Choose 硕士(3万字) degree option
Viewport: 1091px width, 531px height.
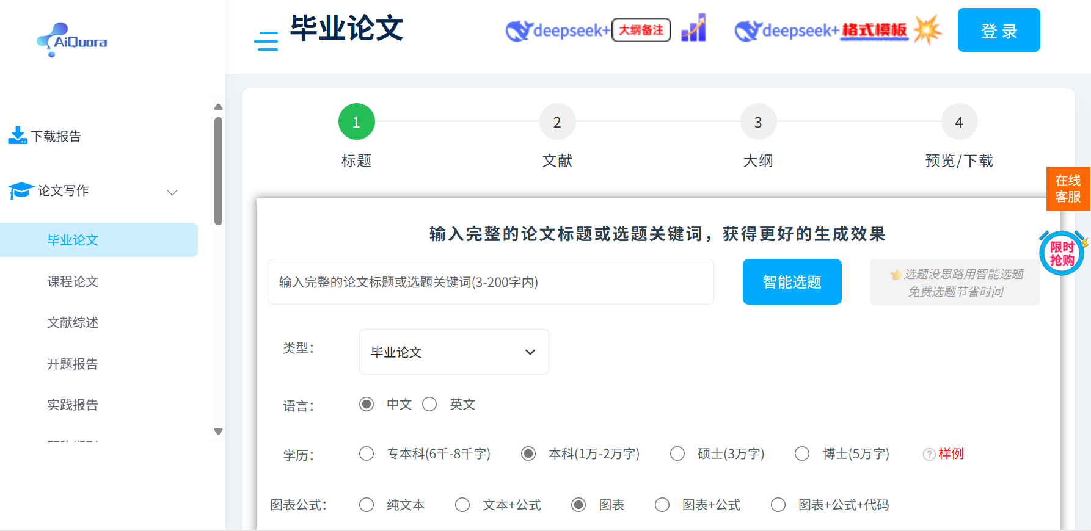pyautogui.click(x=677, y=453)
